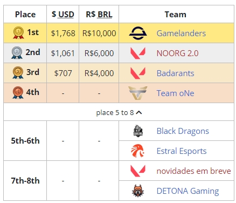Screen dimensions: 236x203
Task: Click the NOORG 2.0 Valorant logo icon
Action: (138, 53)
